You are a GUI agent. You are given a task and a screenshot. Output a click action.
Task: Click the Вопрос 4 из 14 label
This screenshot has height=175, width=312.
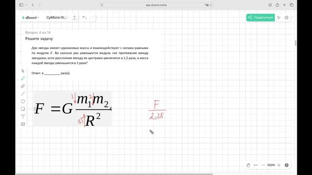pos(38,33)
